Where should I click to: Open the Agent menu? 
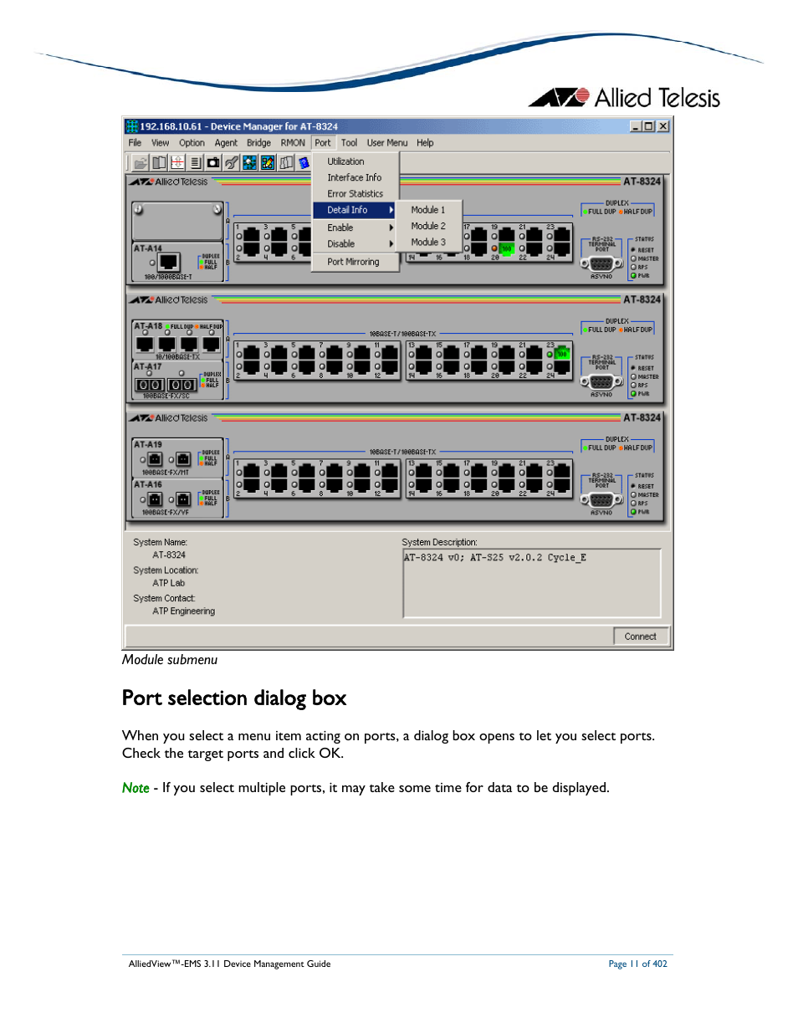point(226,143)
